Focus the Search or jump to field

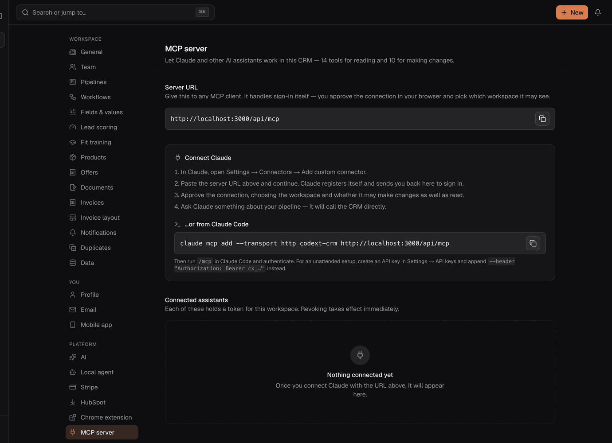point(115,12)
